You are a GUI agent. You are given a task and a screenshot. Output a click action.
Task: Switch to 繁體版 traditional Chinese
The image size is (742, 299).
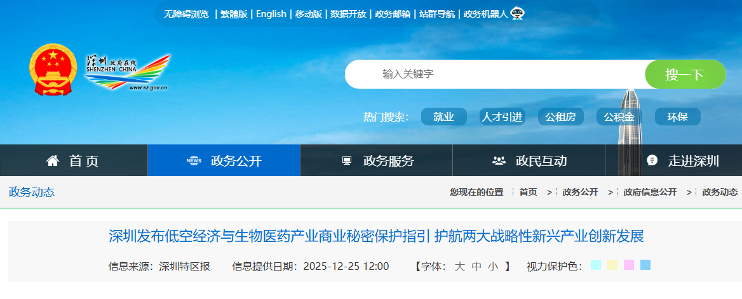click(234, 14)
